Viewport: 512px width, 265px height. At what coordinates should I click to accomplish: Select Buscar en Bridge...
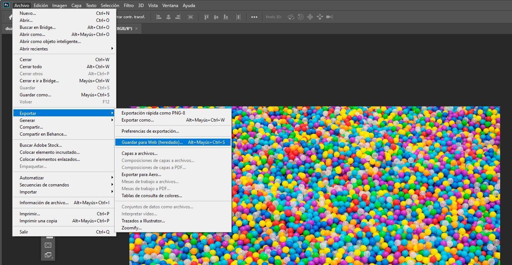tap(65, 27)
